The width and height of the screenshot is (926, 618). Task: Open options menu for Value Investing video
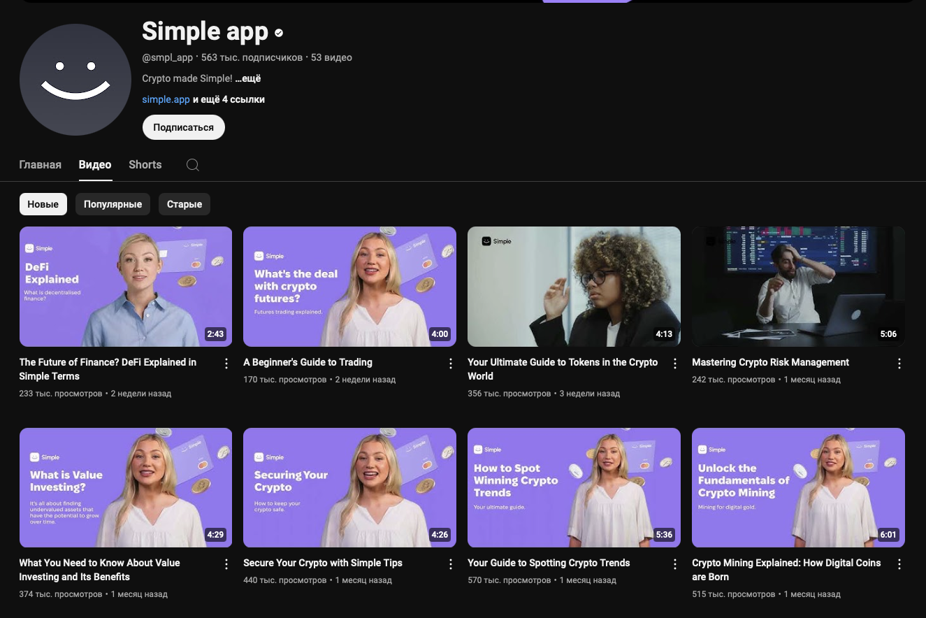(x=226, y=564)
